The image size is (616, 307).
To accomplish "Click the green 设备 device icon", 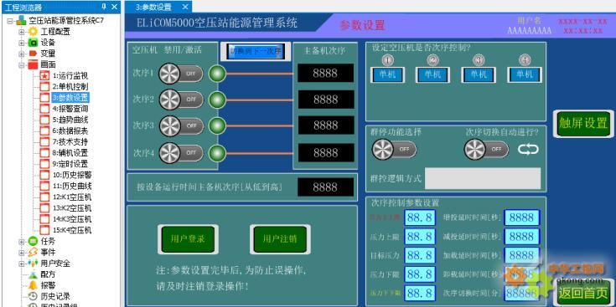I will point(34,43).
